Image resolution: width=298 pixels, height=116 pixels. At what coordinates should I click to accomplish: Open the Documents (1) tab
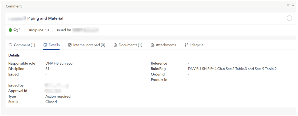130,45
